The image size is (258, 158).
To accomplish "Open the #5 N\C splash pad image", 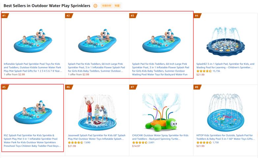I will coord(33,112).
